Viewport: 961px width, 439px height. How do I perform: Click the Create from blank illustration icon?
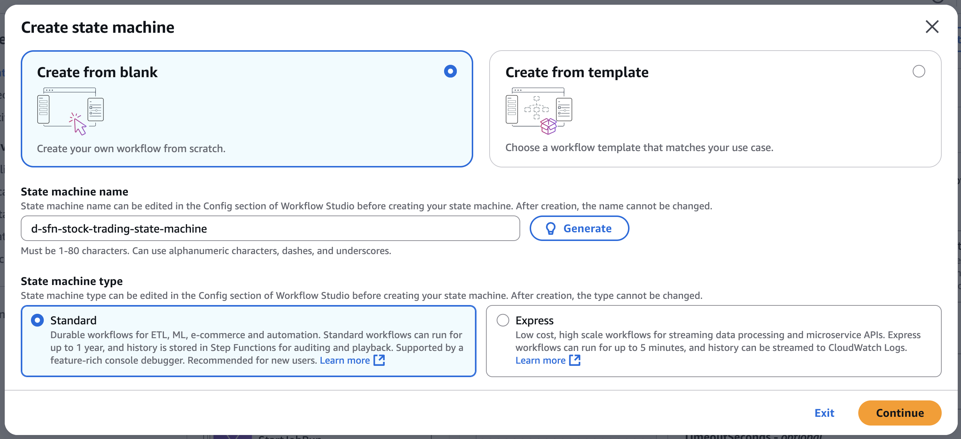pos(71,111)
